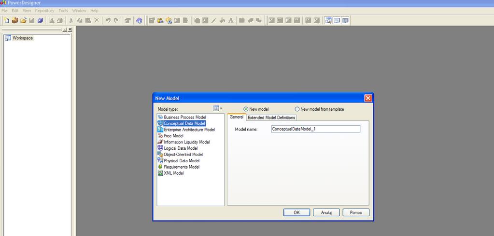Viewport: 494px width, 236px height.
Task: Click the Workspace icon in the browser
Action: coord(8,38)
